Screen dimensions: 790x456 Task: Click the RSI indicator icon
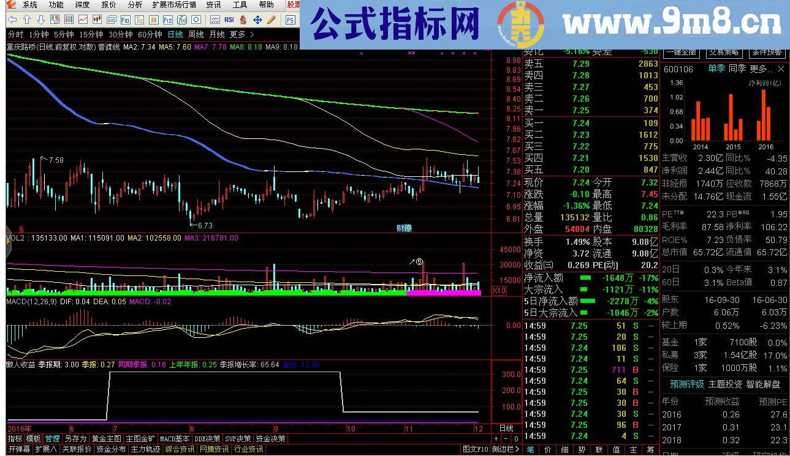pyautogui.click(x=229, y=20)
